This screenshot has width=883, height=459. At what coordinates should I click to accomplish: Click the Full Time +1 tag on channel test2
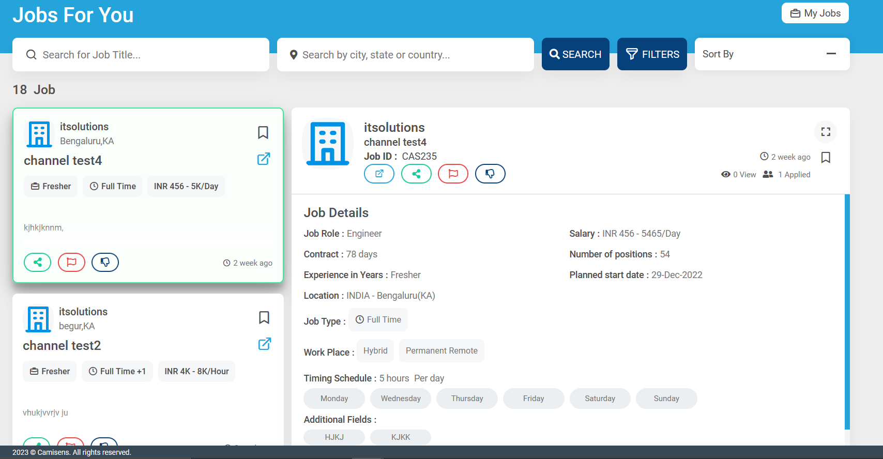pyautogui.click(x=117, y=372)
